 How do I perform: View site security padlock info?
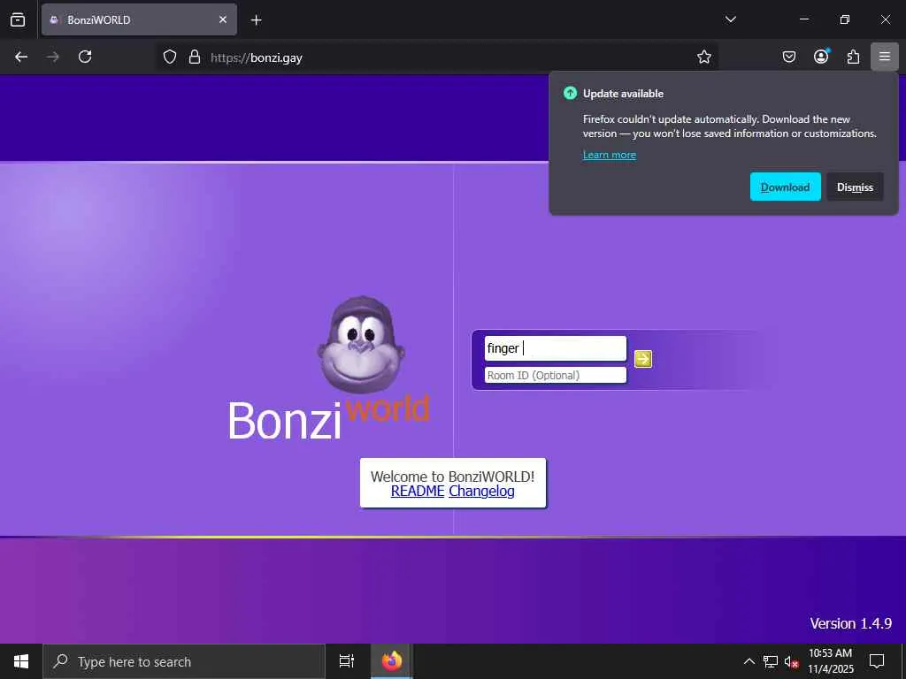pyautogui.click(x=195, y=57)
